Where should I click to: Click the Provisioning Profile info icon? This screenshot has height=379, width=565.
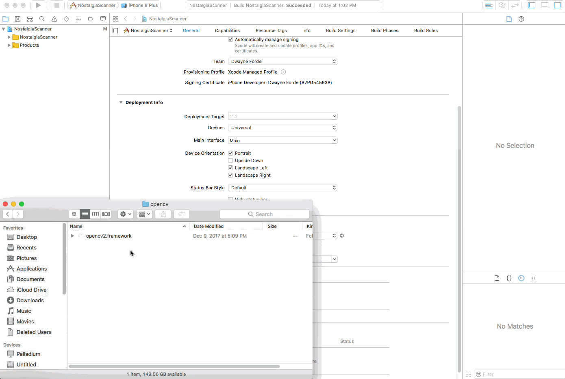pos(283,72)
